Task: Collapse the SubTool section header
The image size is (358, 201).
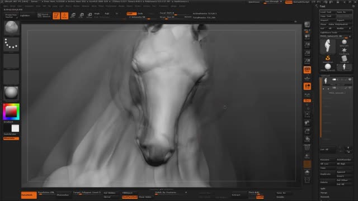Action: pyautogui.click(x=326, y=75)
